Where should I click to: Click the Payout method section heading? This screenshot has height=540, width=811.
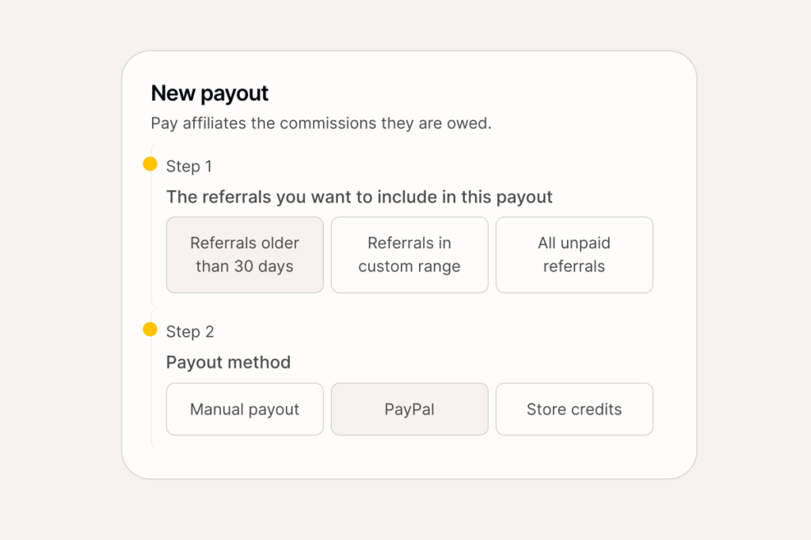(x=228, y=362)
